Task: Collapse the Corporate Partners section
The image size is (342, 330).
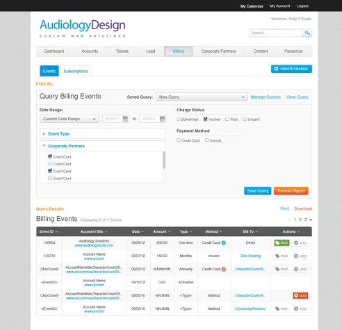Action: coord(103,146)
